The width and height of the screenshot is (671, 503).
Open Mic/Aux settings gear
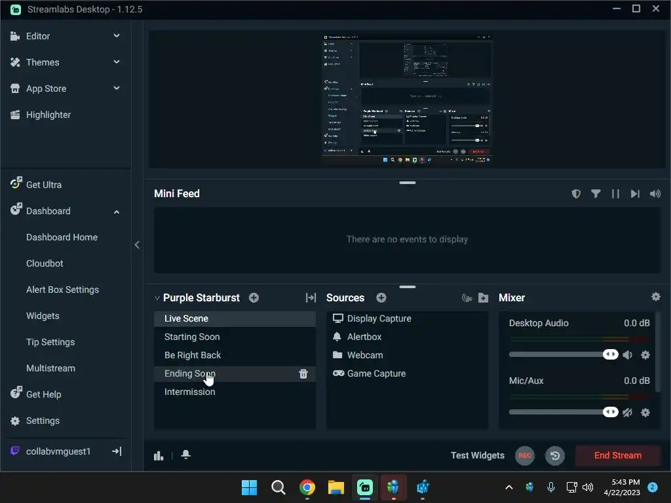tap(645, 413)
